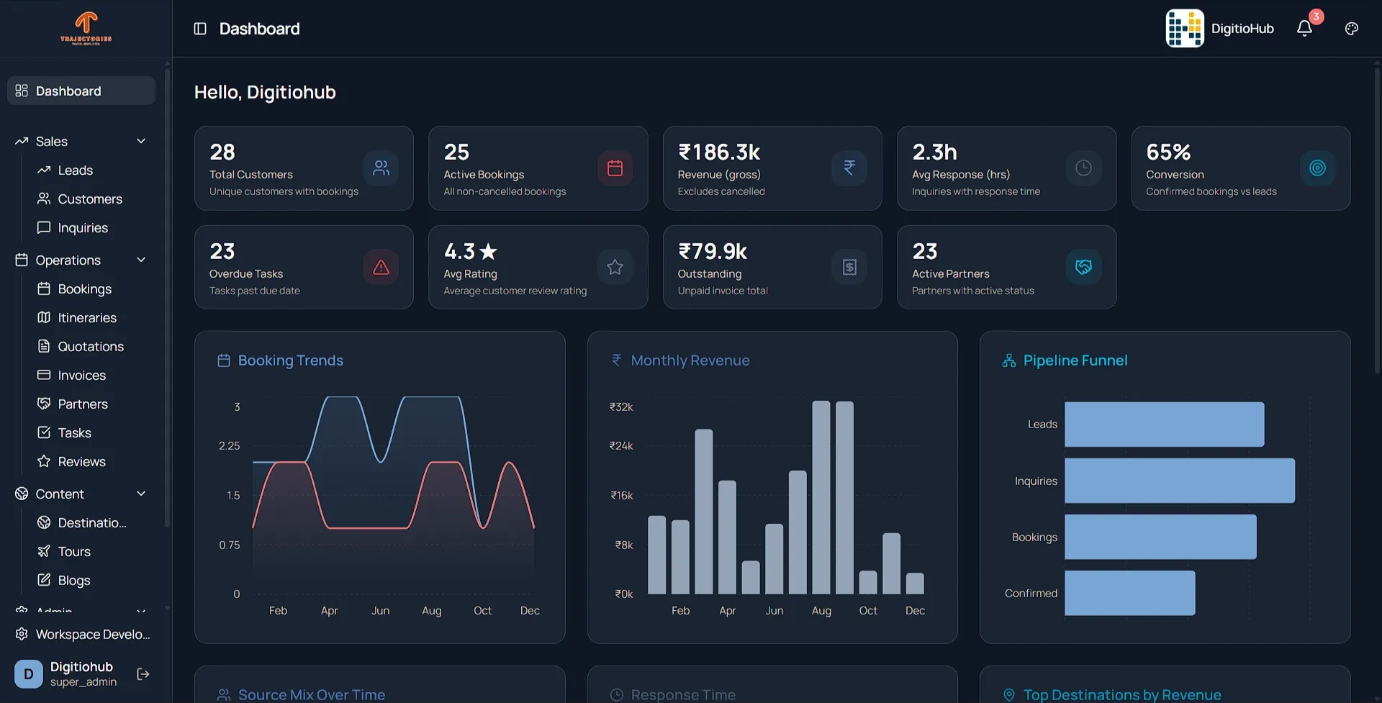Select the Bookings calendar icon
Viewport: 1382px width, 703px height.
pos(44,289)
